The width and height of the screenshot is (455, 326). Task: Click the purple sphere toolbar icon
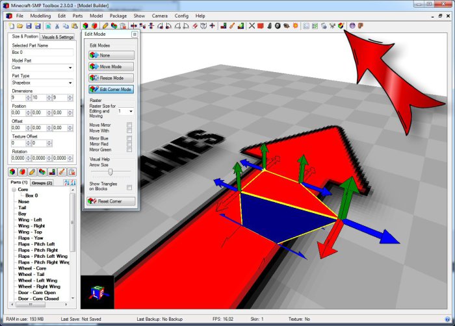[352, 26]
